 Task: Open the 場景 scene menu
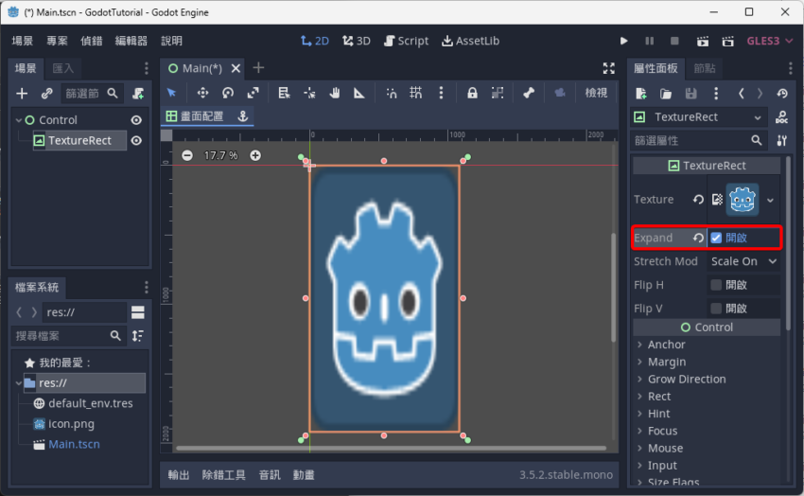click(23, 41)
